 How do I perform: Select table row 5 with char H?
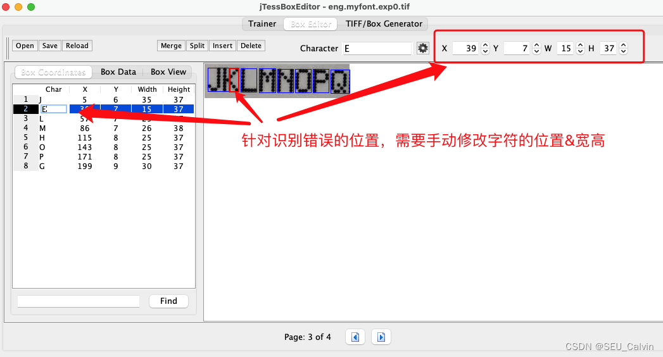coord(104,138)
